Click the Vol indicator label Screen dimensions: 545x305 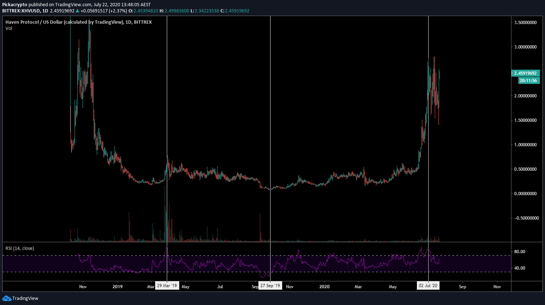coord(9,28)
